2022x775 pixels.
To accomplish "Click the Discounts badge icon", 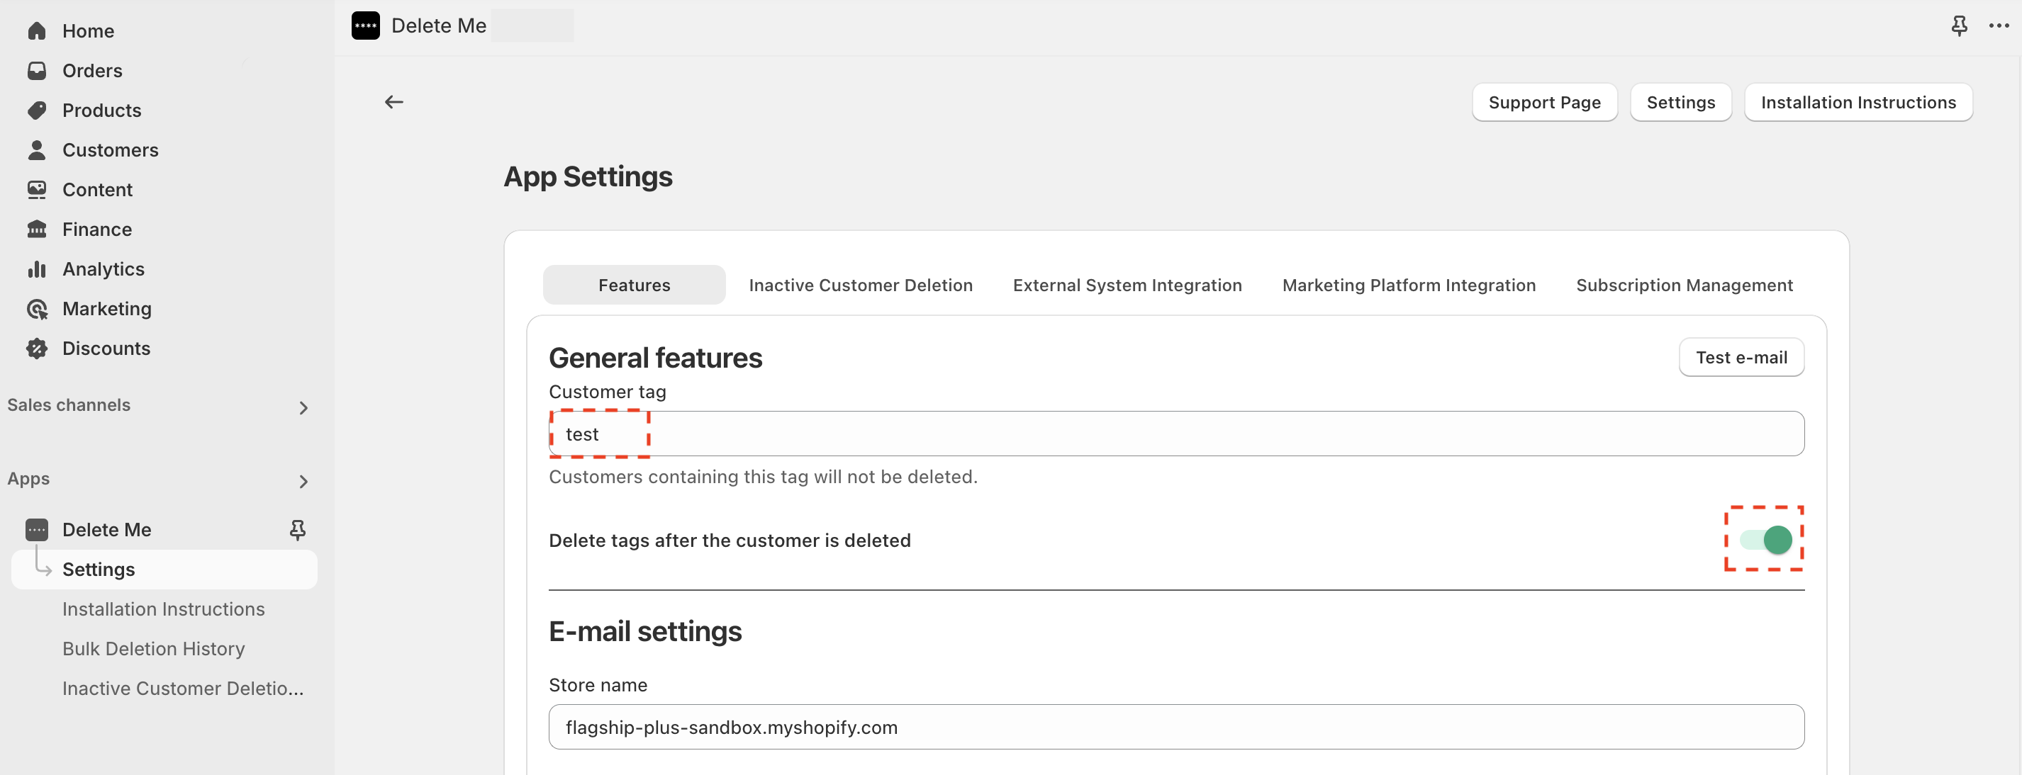I will (36, 349).
